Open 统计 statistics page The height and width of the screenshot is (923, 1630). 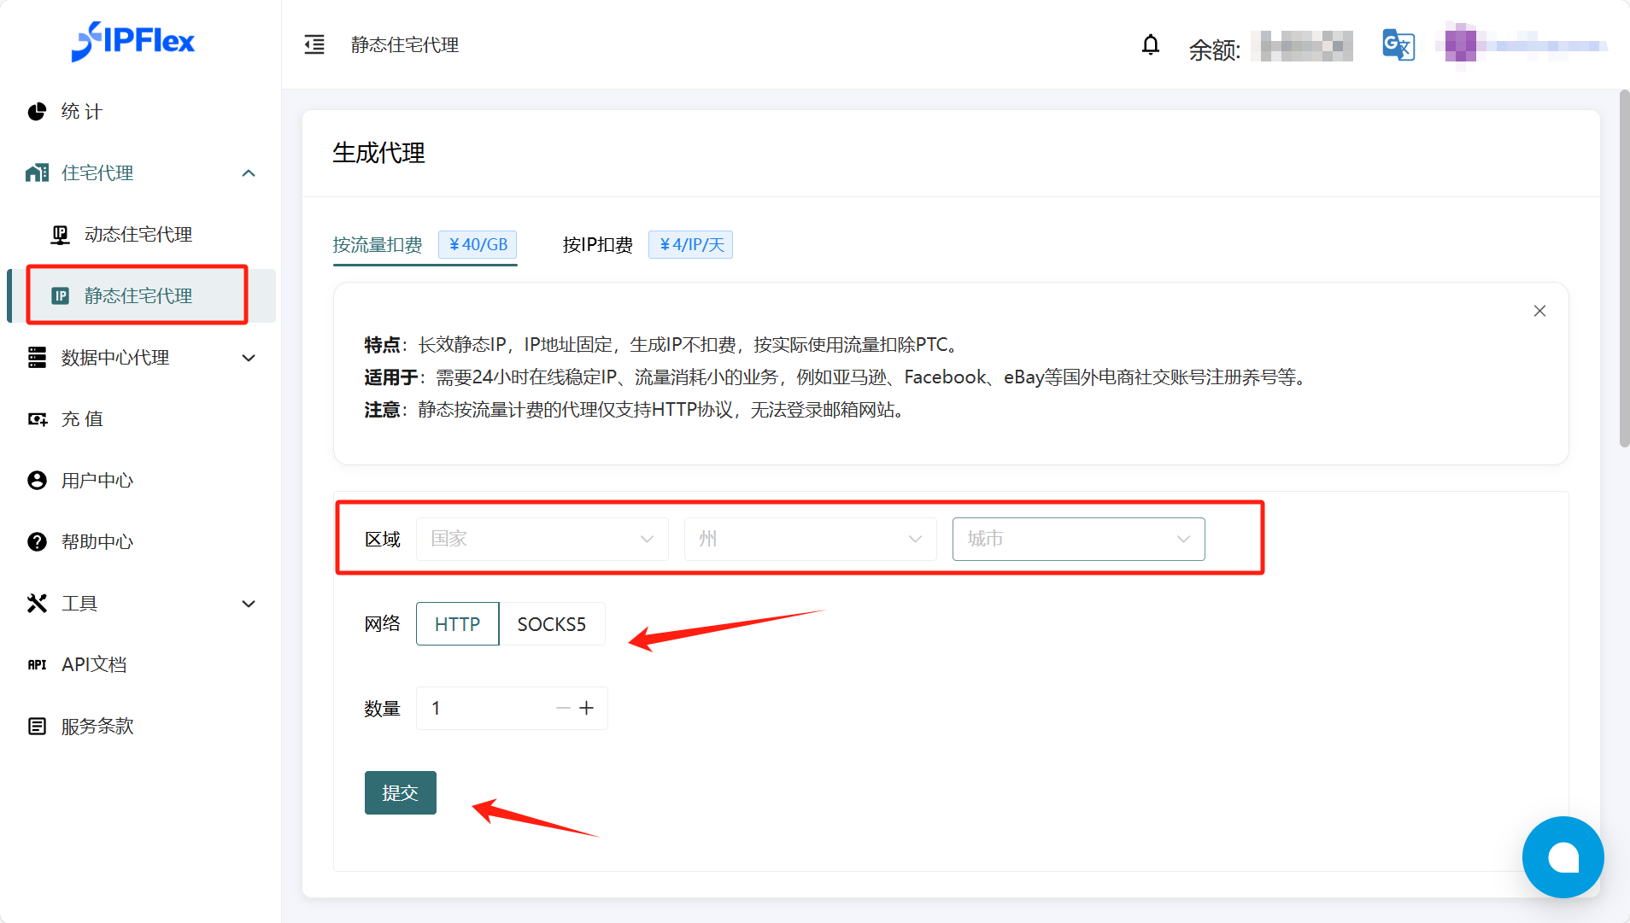[82, 112]
